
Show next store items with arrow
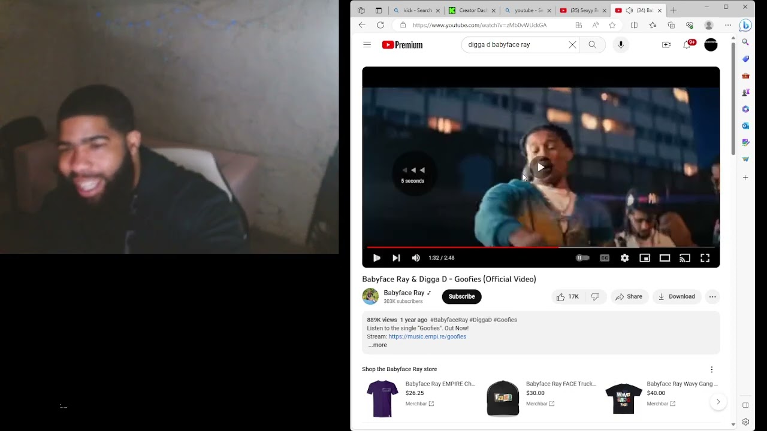point(718,402)
